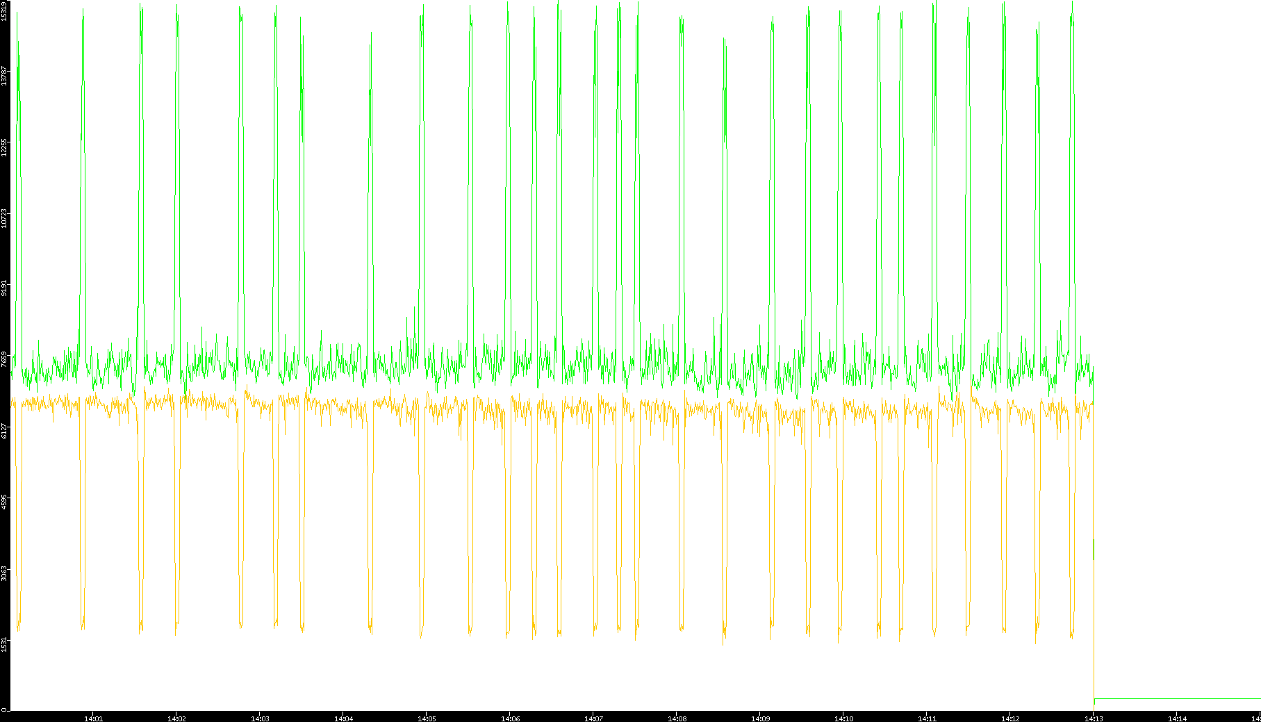Select the 12255 vertical axis label
The image size is (1261, 722).
pyautogui.click(x=5, y=147)
